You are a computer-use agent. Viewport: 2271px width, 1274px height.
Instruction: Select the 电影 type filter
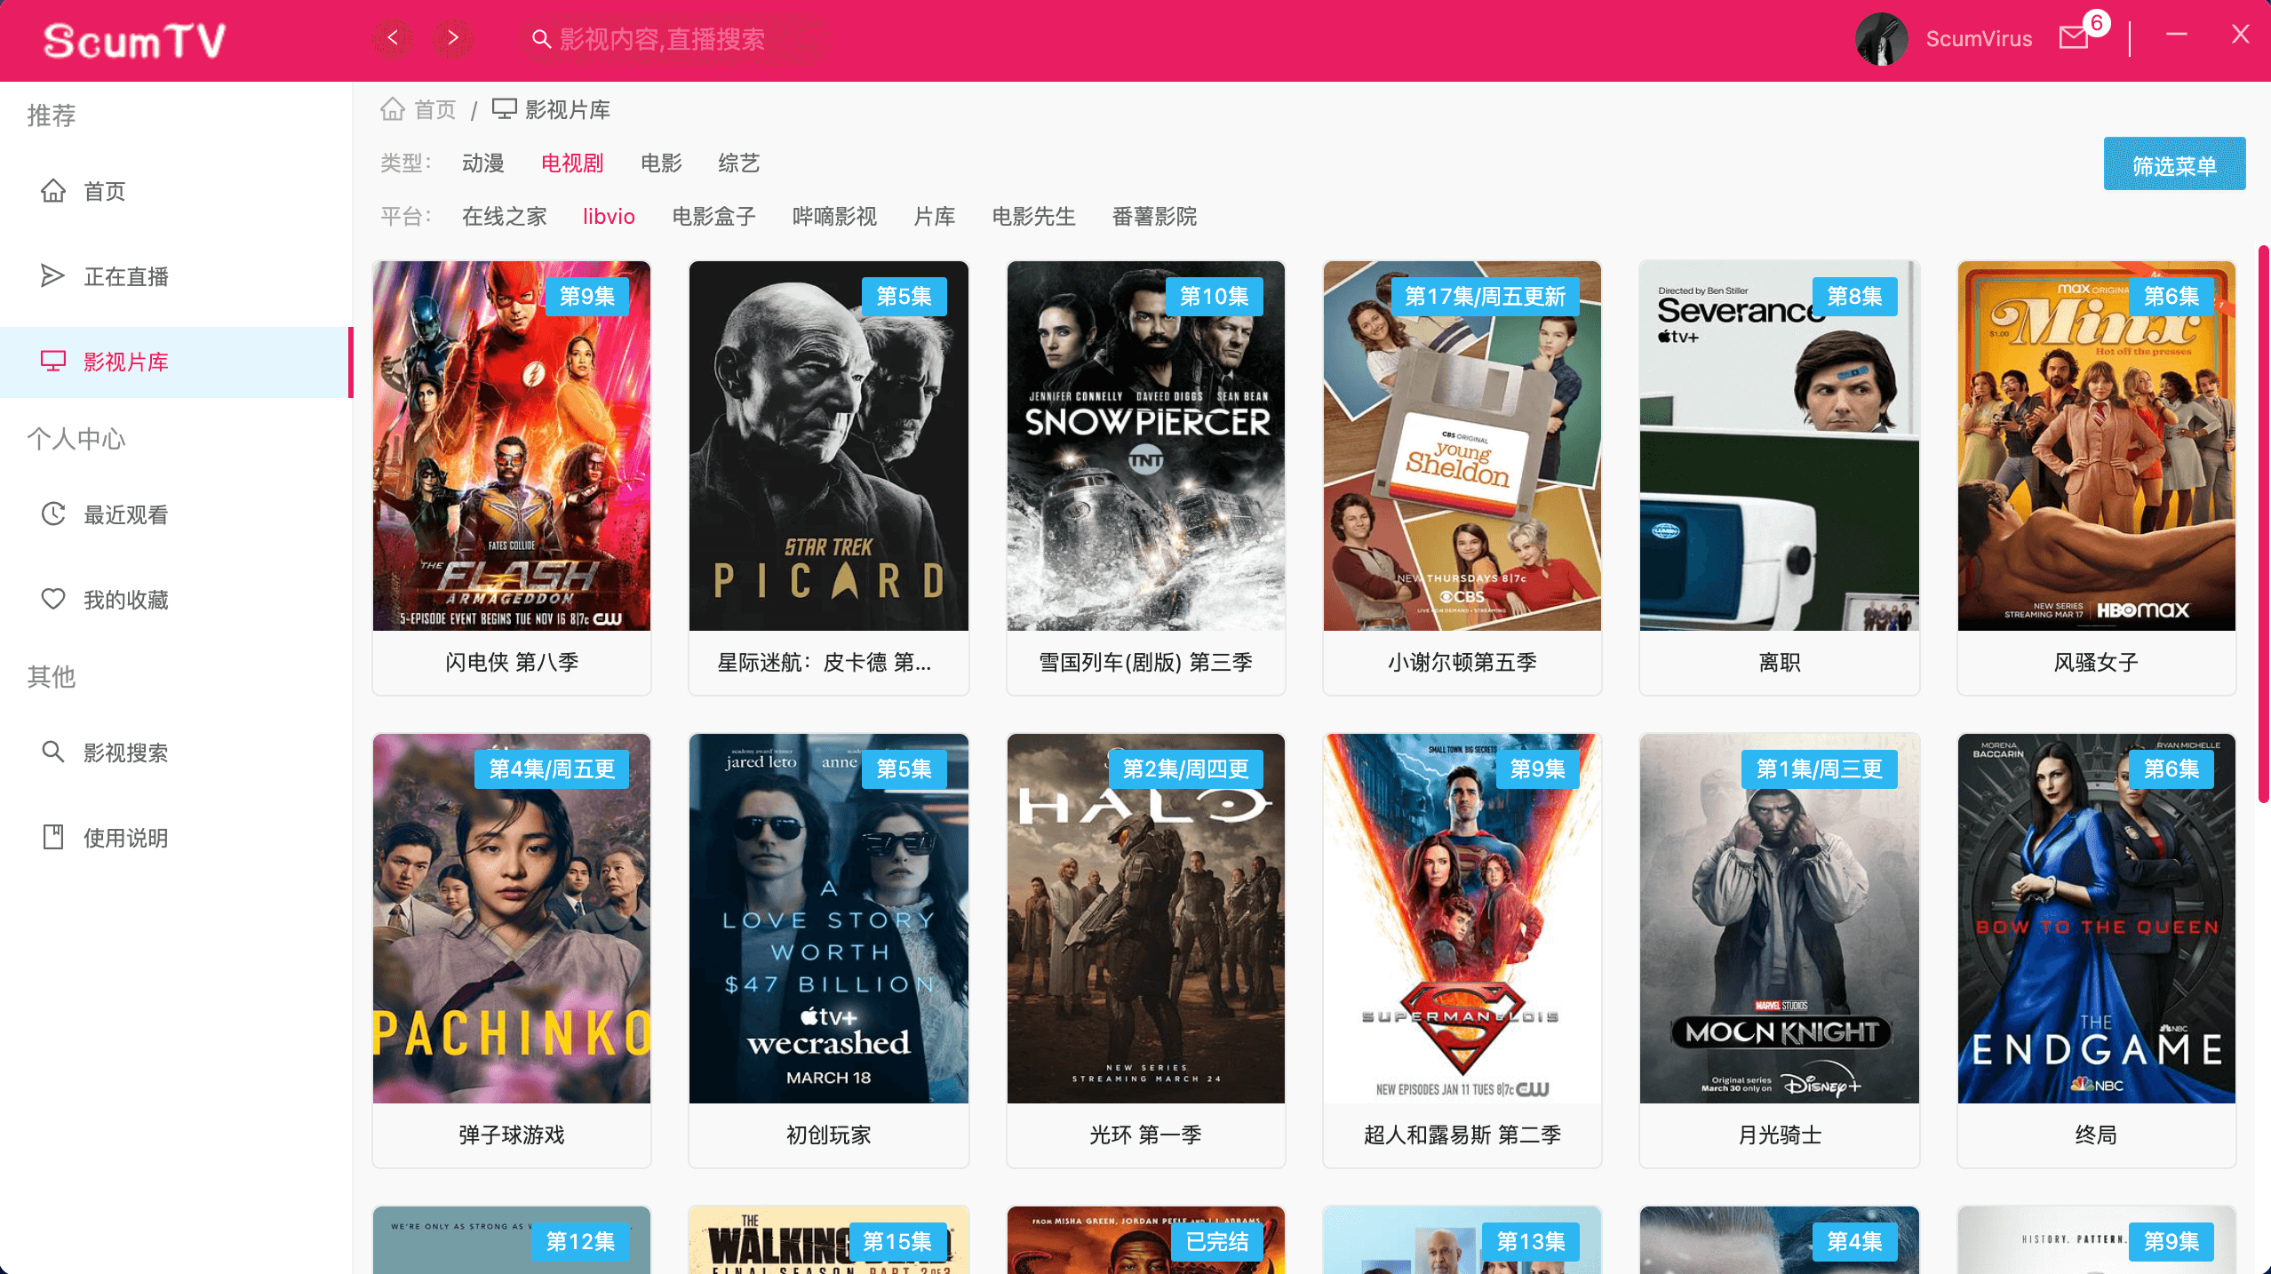[661, 163]
